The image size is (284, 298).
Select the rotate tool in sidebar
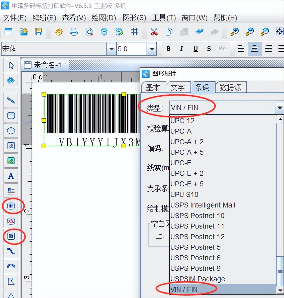click(11, 80)
